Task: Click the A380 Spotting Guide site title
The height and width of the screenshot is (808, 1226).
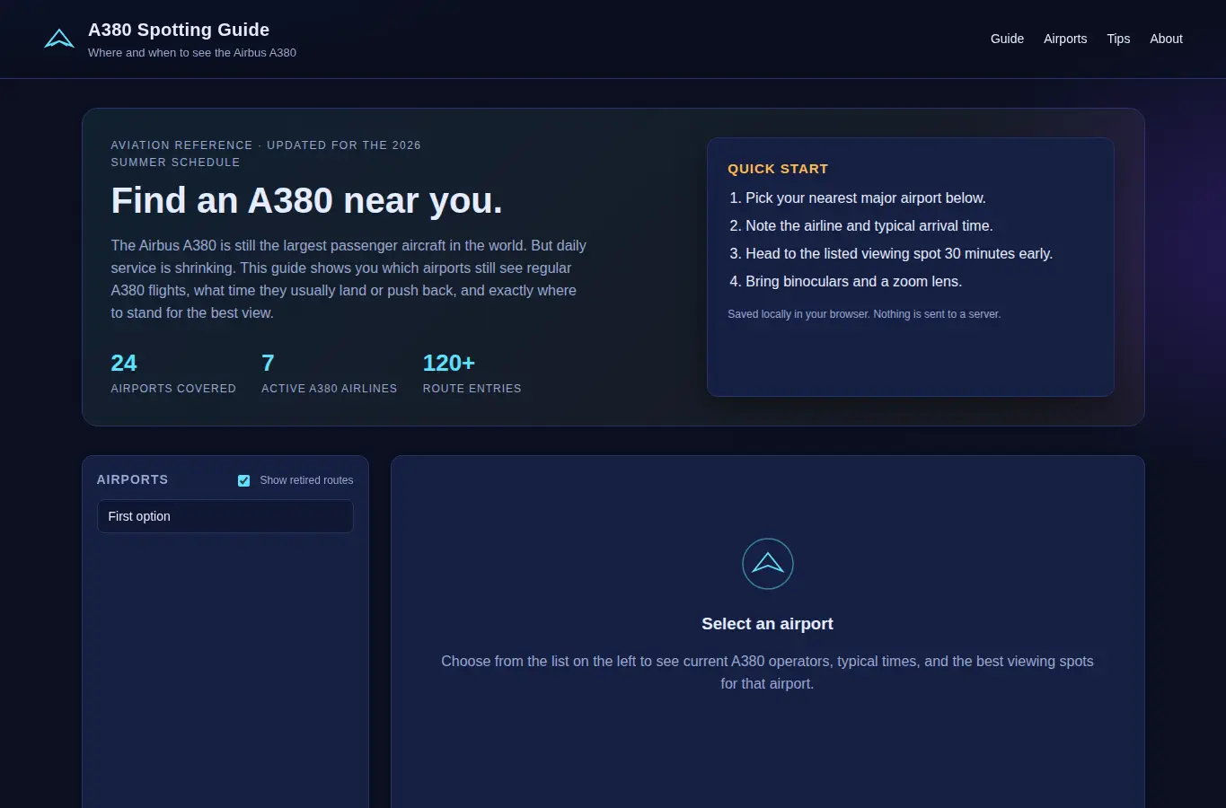Action: (x=179, y=30)
